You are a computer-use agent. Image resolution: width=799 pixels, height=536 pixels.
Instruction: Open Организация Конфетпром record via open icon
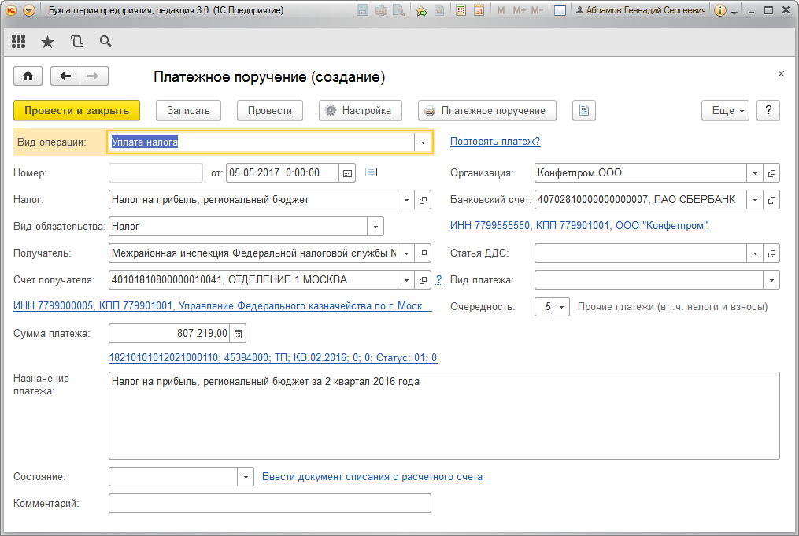pyautogui.click(x=771, y=173)
